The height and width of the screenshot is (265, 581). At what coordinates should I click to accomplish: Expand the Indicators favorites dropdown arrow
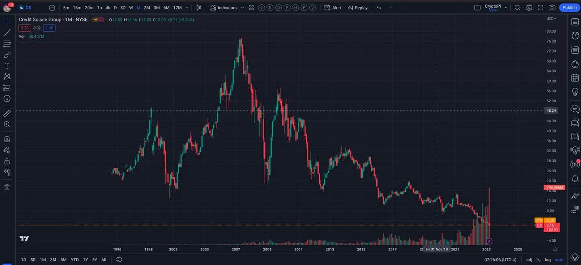point(242,8)
